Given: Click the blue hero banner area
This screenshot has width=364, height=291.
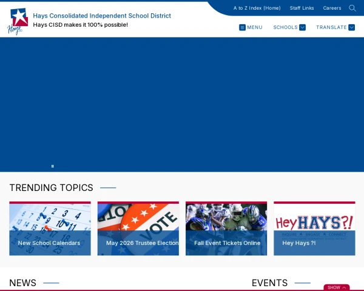Looking at the screenshot, I should pyautogui.click(x=182, y=103).
